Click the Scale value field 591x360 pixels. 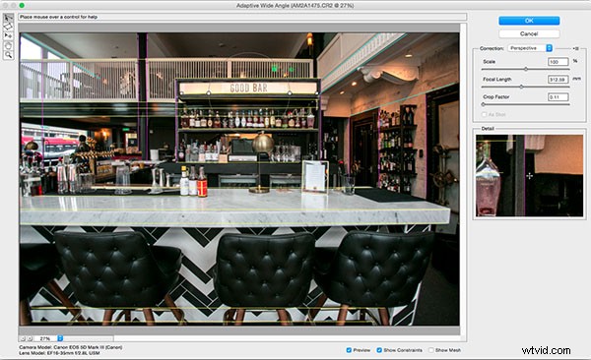coord(558,62)
